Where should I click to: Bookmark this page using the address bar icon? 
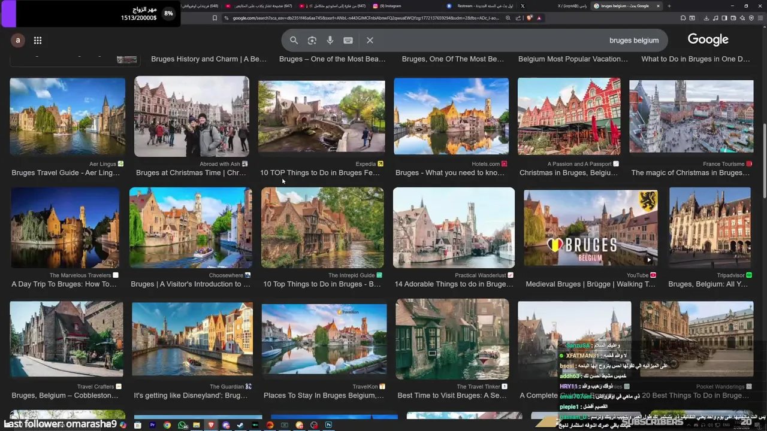coord(215,18)
